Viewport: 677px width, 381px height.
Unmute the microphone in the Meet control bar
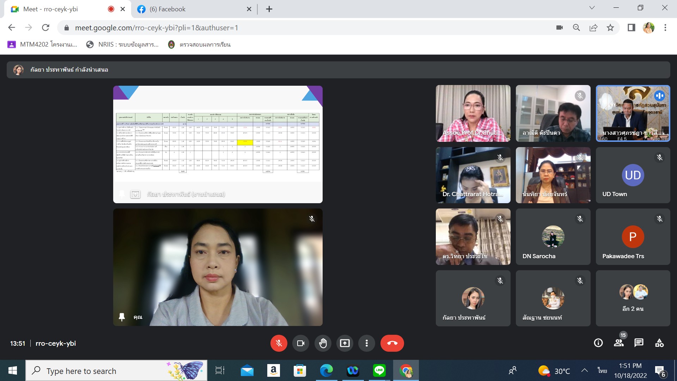pyautogui.click(x=279, y=343)
